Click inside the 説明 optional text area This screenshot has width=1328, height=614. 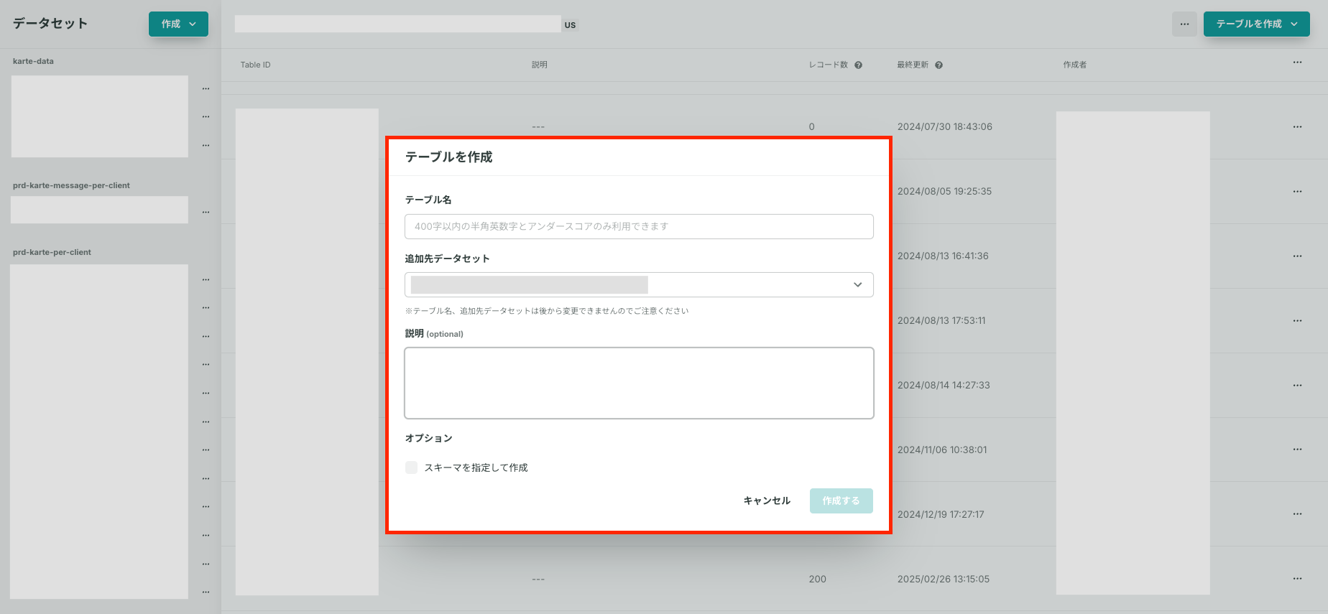[639, 383]
